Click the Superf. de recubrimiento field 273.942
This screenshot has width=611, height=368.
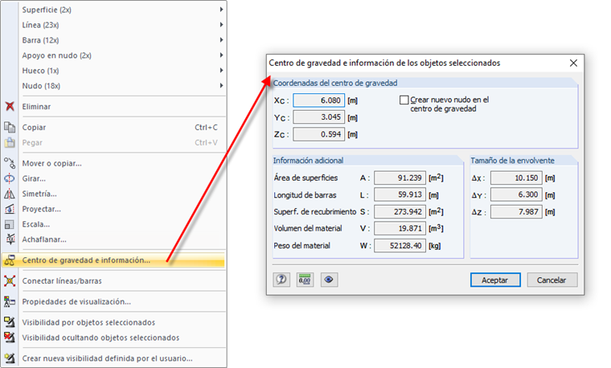coord(400,212)
